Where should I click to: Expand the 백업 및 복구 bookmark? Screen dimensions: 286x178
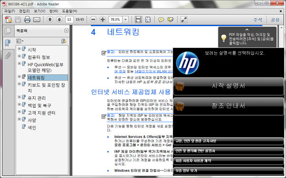click(x=19, y=104)
